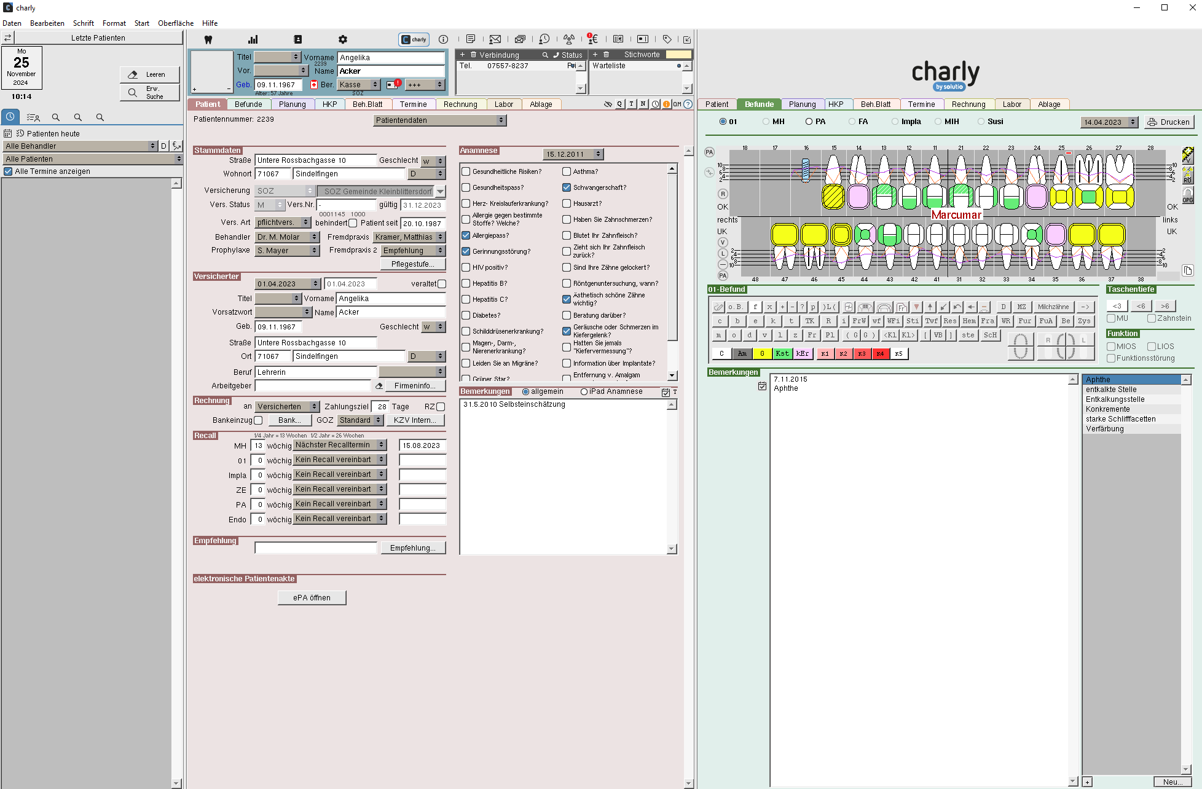Select iPad Anamnese radio option
Viewport: 1202px width, 789px height.
(x=584, y=391)
